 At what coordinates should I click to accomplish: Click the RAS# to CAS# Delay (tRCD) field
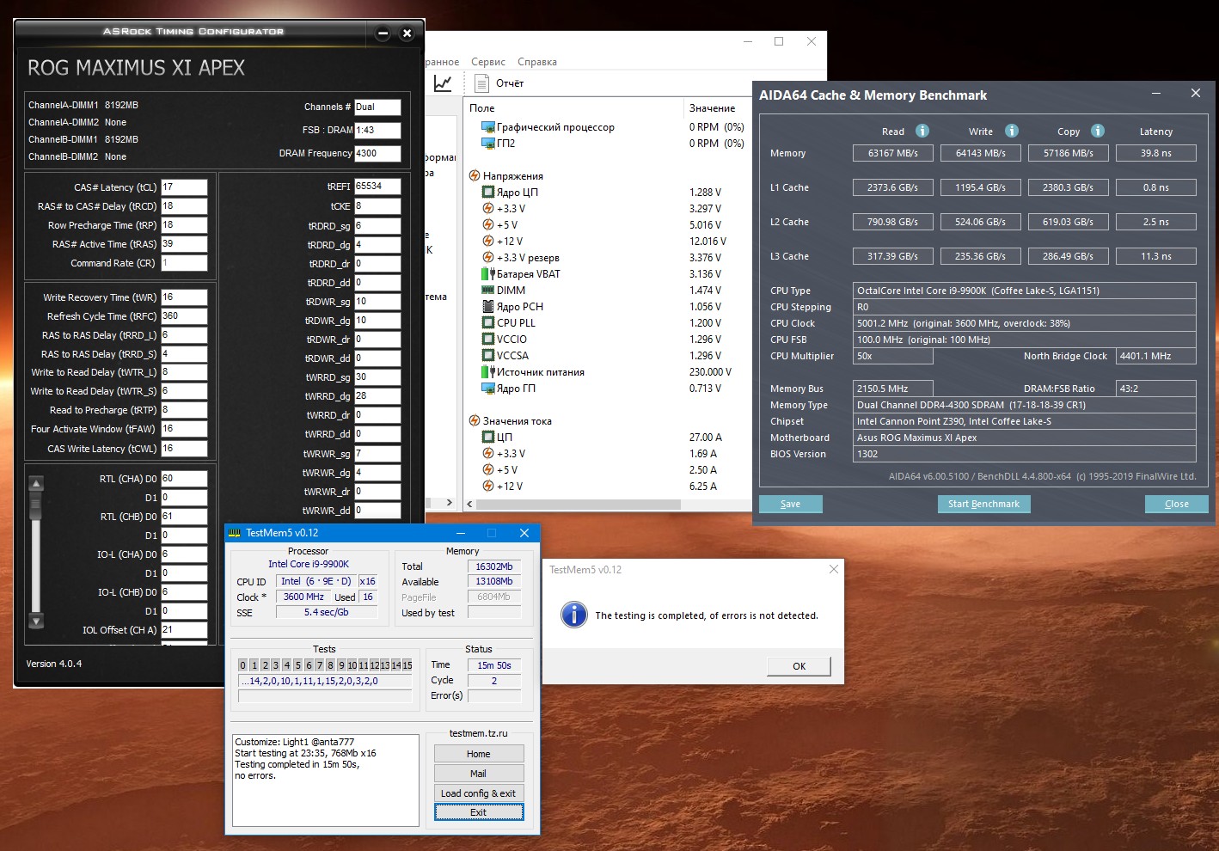184,206
